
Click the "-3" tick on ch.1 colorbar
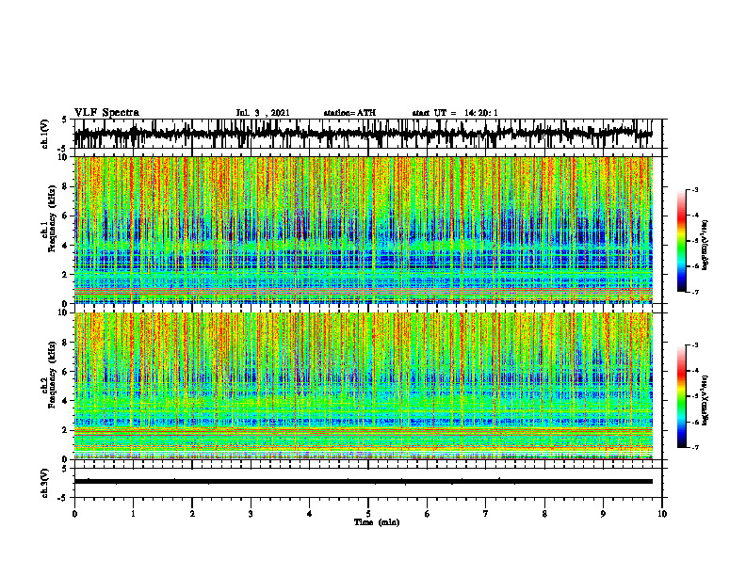pyautogui.click(x=694, y=189)
